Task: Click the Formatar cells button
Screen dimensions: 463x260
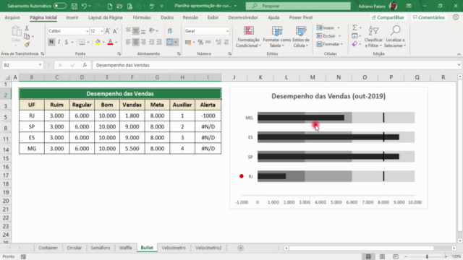Action: [330, 44]
